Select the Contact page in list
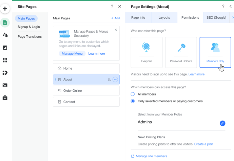 click(86, 102)
